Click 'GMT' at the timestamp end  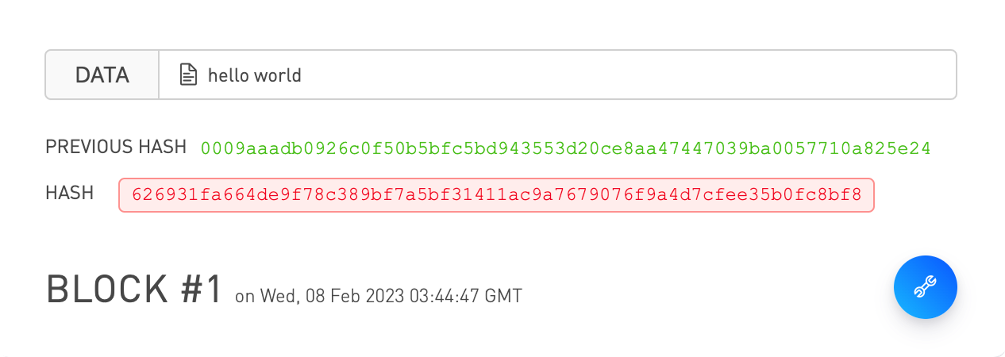504,296
